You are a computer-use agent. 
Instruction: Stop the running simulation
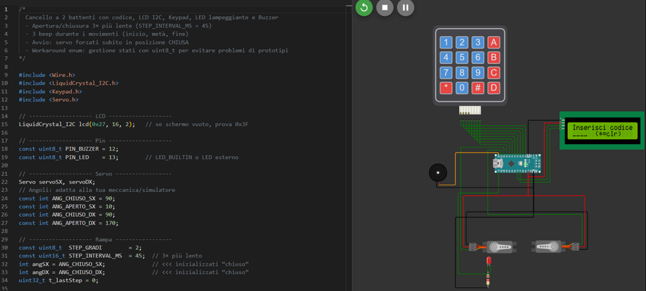[x=385, y=8]
